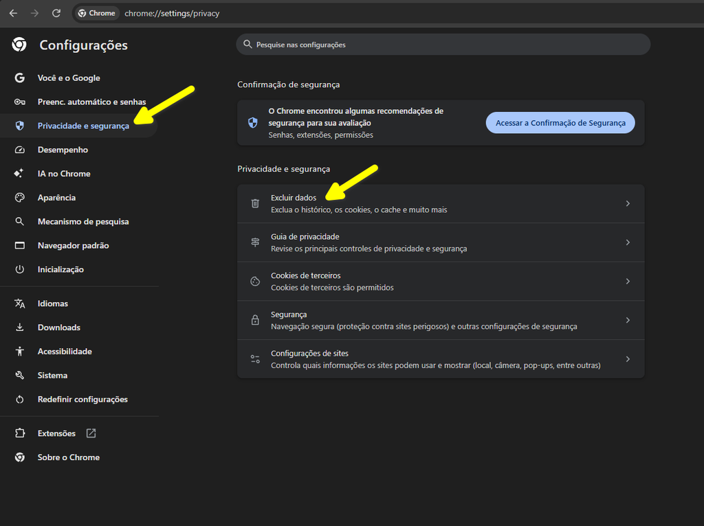Select Privacidade e segurança in sidebar
This screenshot has height=526, width=704.
[x=79, y=126]
